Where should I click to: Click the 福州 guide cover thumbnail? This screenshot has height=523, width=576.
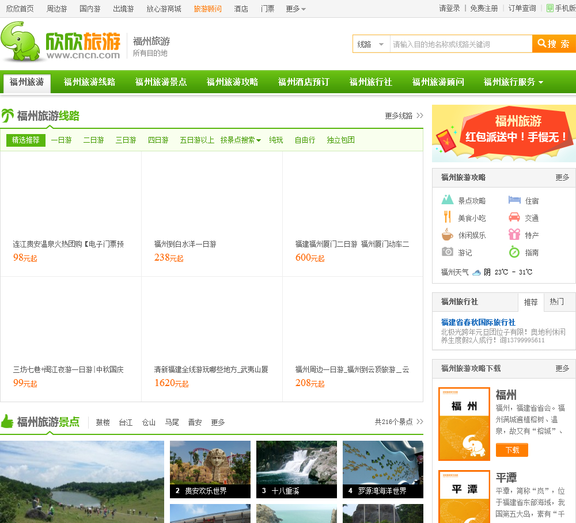pos(464,424)
